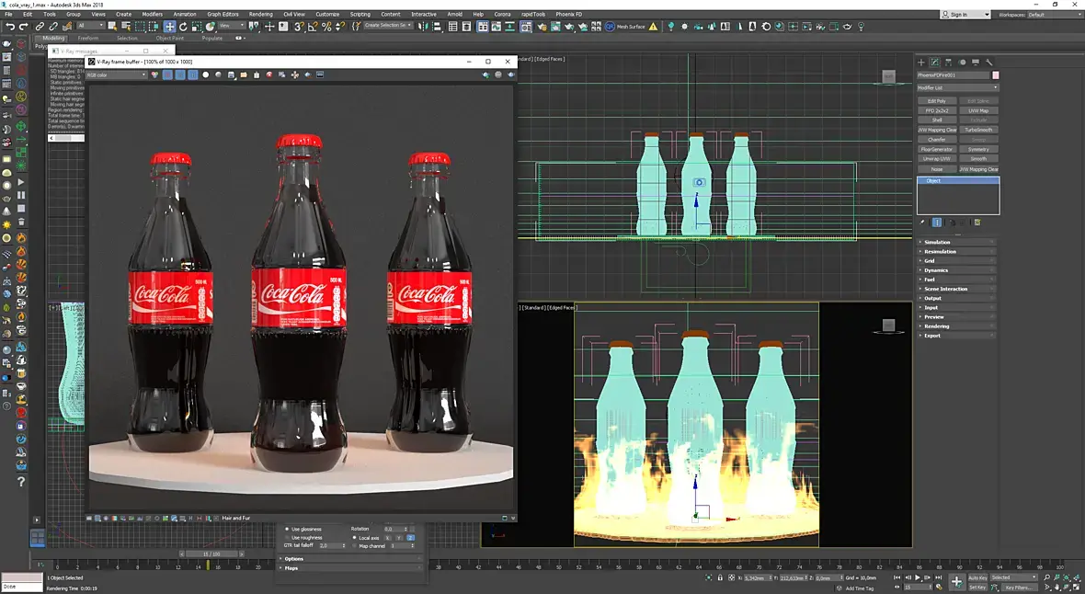Open the Modify panel tab icon
Image resolution: width=1085 pixels, height=594 pixels.
935,63
